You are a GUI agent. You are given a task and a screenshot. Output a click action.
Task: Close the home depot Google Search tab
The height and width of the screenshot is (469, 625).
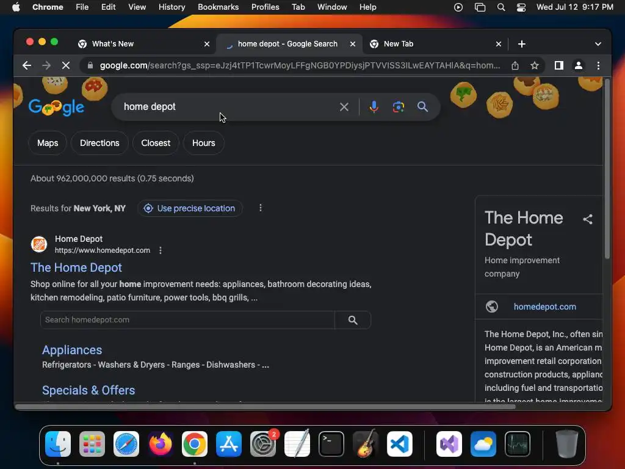(353, 44)
